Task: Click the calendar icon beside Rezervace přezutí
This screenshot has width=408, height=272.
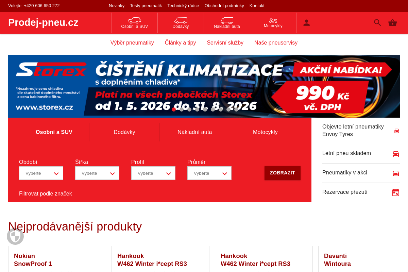Action: pyautogui.click(x=396, y=192)
